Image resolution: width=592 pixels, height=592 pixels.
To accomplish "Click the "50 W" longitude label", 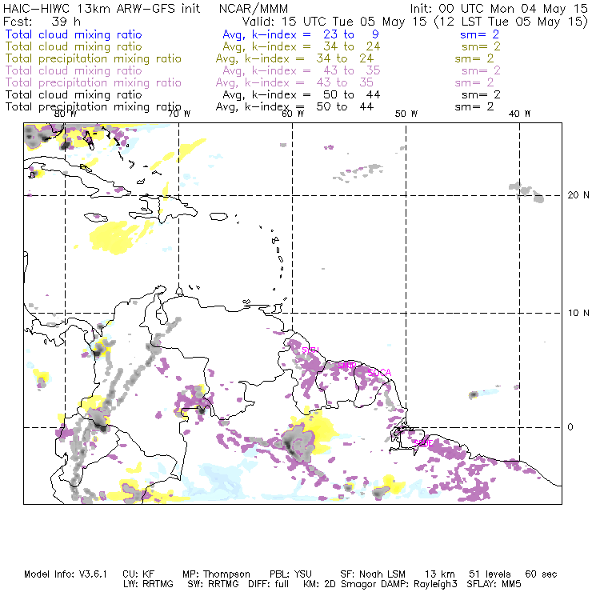I will [x=406, y=114].
